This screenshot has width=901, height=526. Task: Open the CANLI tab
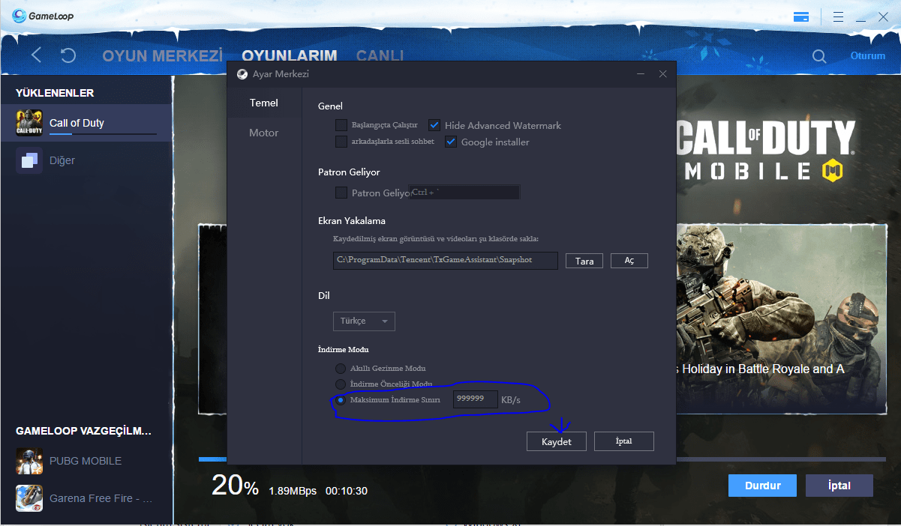point(380,55)
